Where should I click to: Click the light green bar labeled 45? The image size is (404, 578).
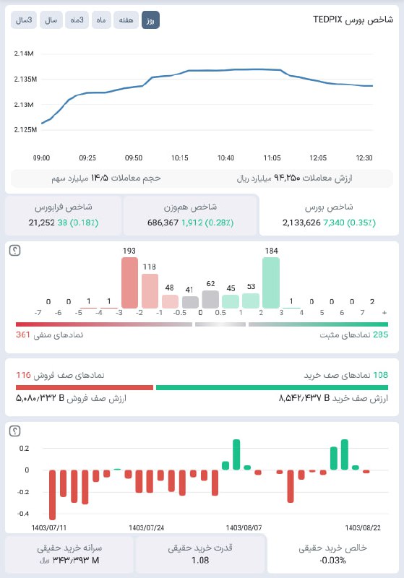click(x=231, y=301)
